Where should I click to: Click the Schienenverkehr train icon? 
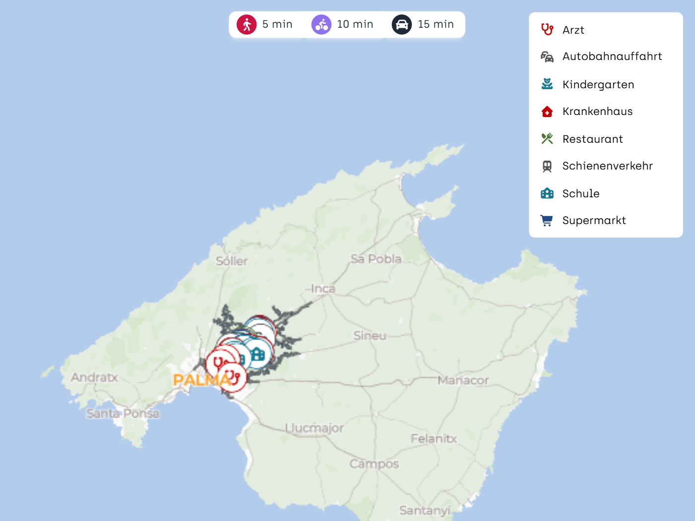coord(547,166)
